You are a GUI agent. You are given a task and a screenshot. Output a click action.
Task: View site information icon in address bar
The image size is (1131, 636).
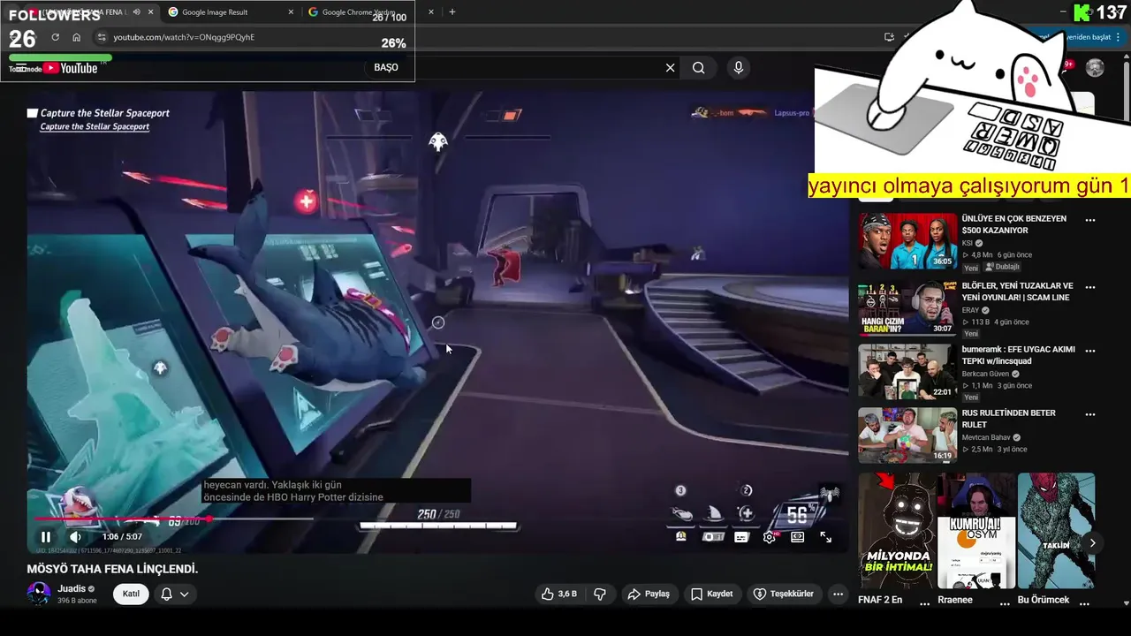pyautogui.click(x=102, y=37)
